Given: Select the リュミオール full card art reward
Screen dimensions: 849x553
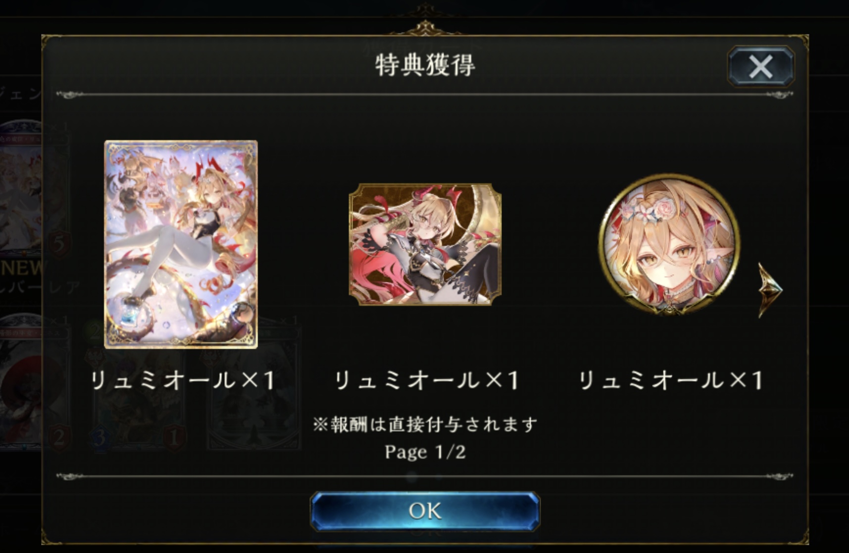Looking at the screenshot, I should pyautogui.click(x=181, y=245).
